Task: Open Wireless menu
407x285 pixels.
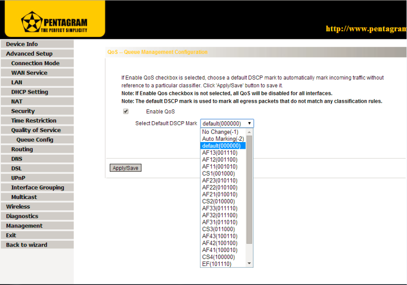Action: [x=37, y=206]
